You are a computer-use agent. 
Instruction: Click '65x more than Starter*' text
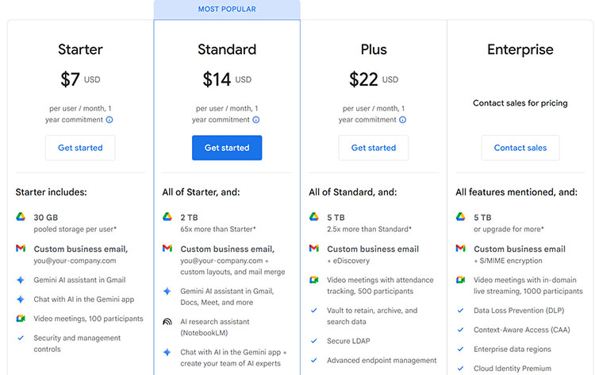(218, 229)
